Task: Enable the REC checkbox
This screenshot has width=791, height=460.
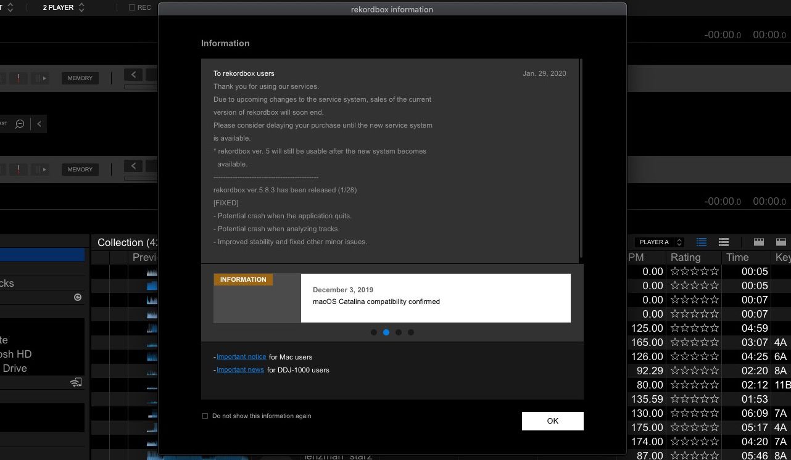Action: click(132, 7)
